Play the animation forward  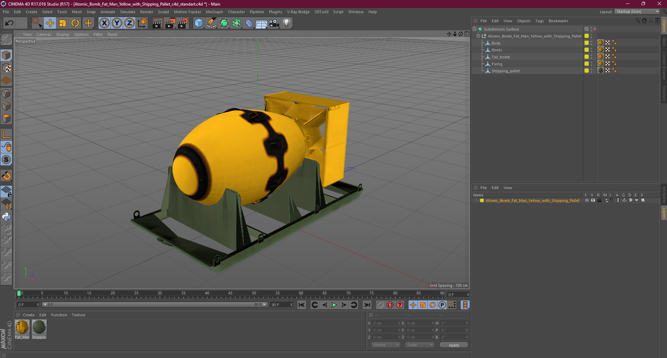(x=334, y=305)
